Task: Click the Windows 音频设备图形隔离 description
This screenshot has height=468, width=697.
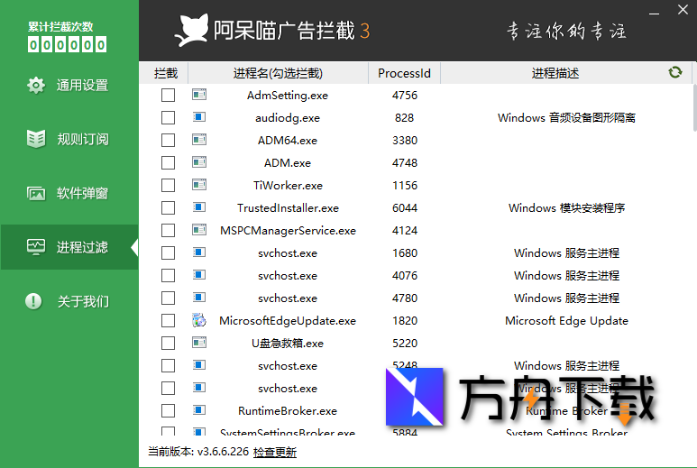Action: [x=567, y=118]
